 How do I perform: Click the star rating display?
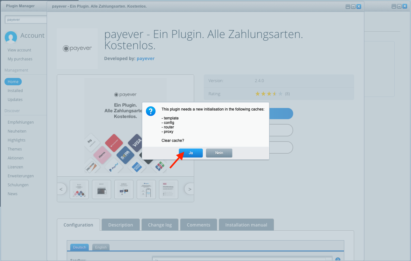point(269,94)
